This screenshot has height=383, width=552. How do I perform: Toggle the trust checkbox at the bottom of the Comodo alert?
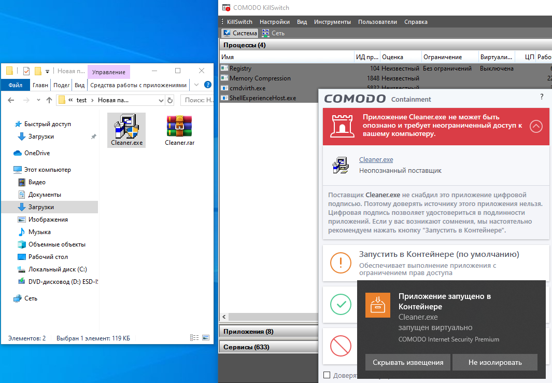(x=327, y=375)
